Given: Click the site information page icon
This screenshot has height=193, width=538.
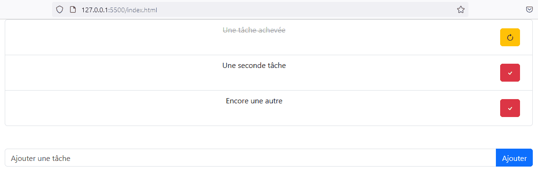Looking at the screenshot, I should point(72,9).
